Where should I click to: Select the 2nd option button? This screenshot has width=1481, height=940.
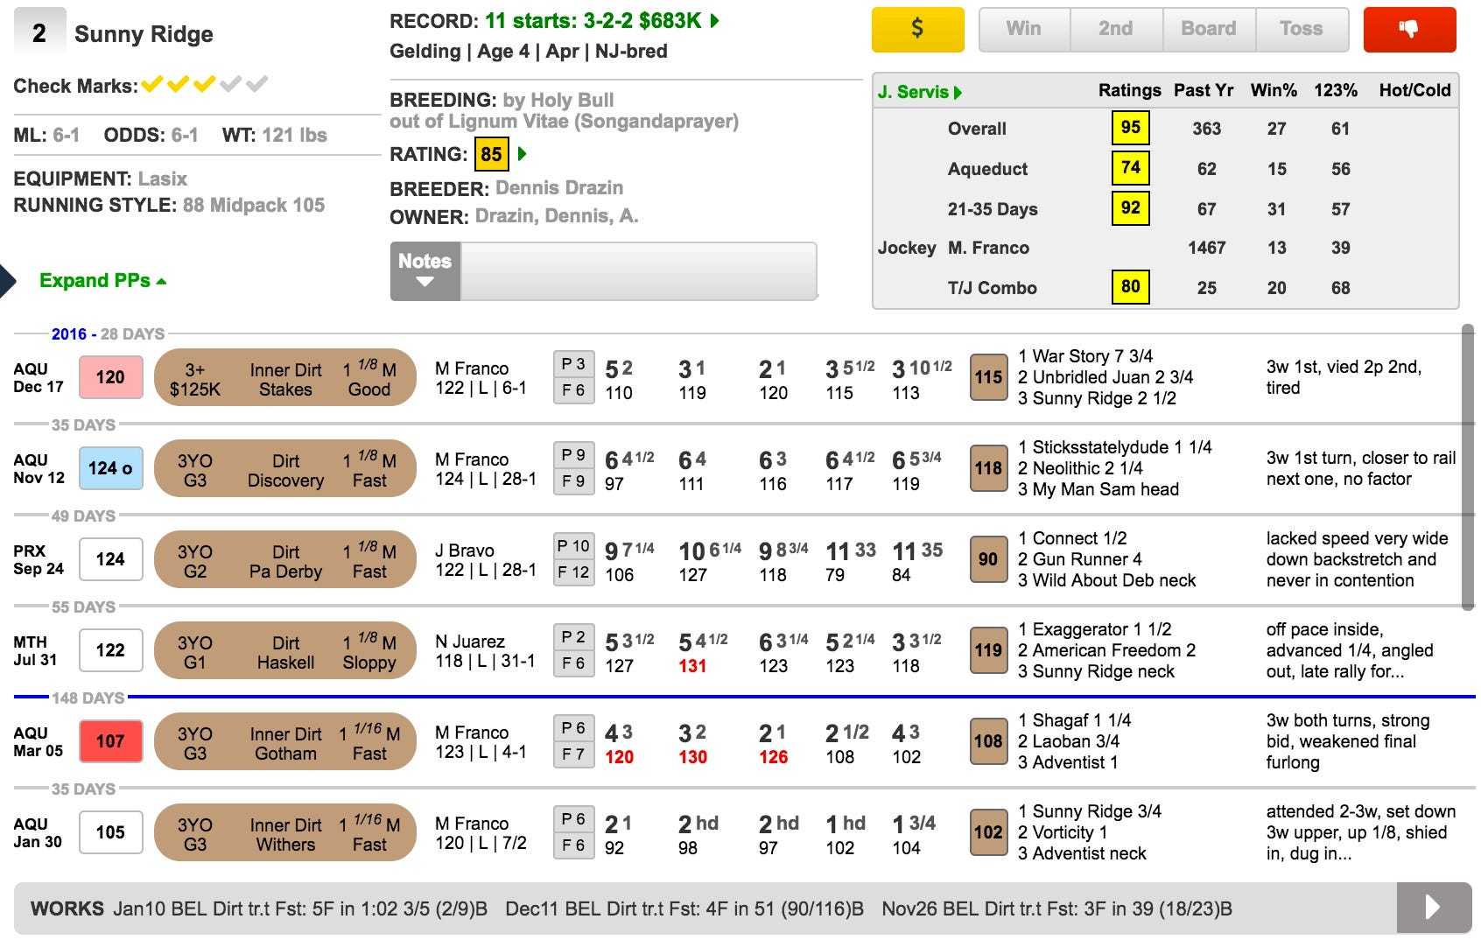click(x=1115, y=29)
